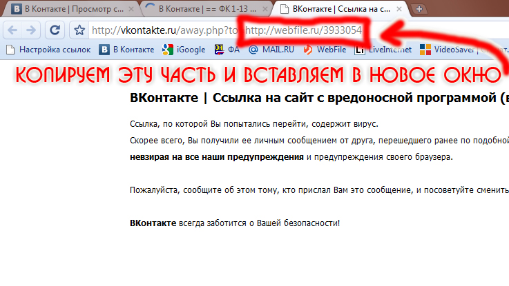Reload the page with the refresh icon

pos(55,30)
